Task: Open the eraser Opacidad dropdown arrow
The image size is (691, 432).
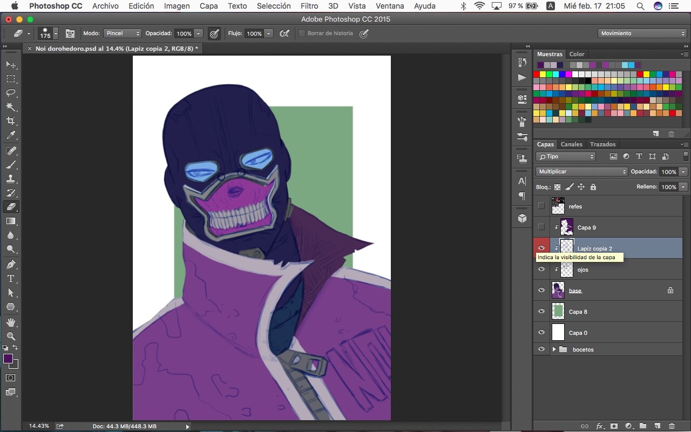Action: tap(198, 33)
